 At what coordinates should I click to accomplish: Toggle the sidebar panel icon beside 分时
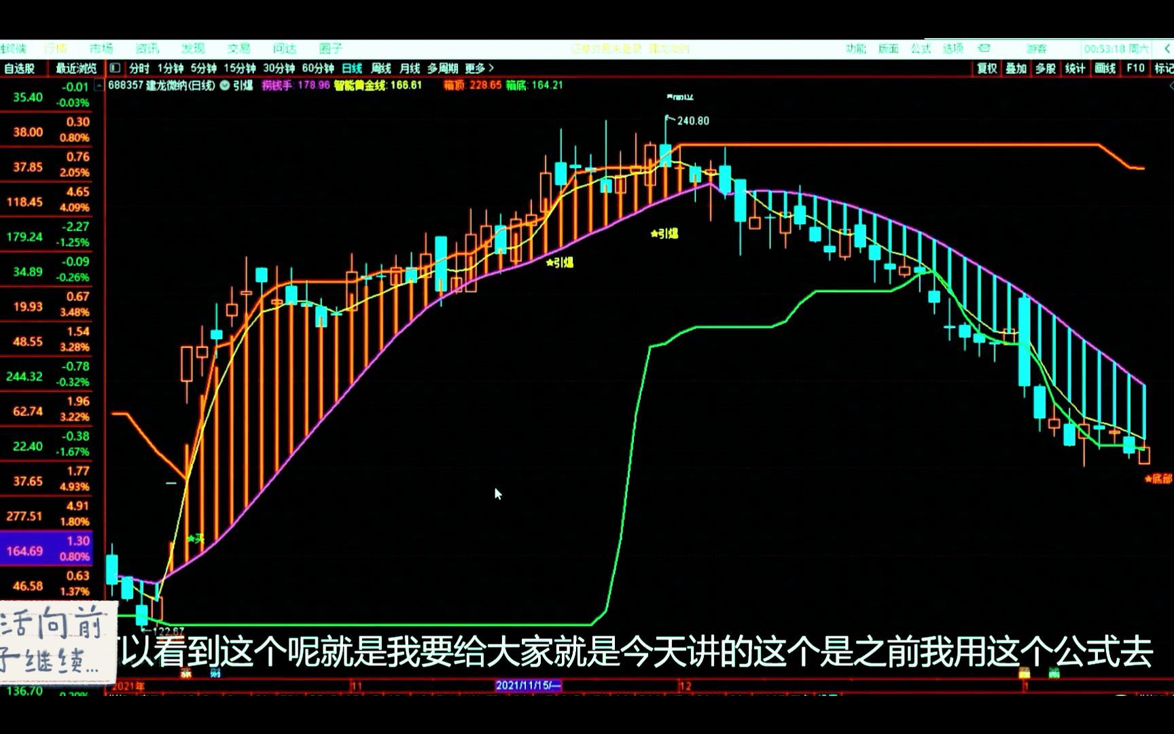pyautogui.click(x=115, y=68)
